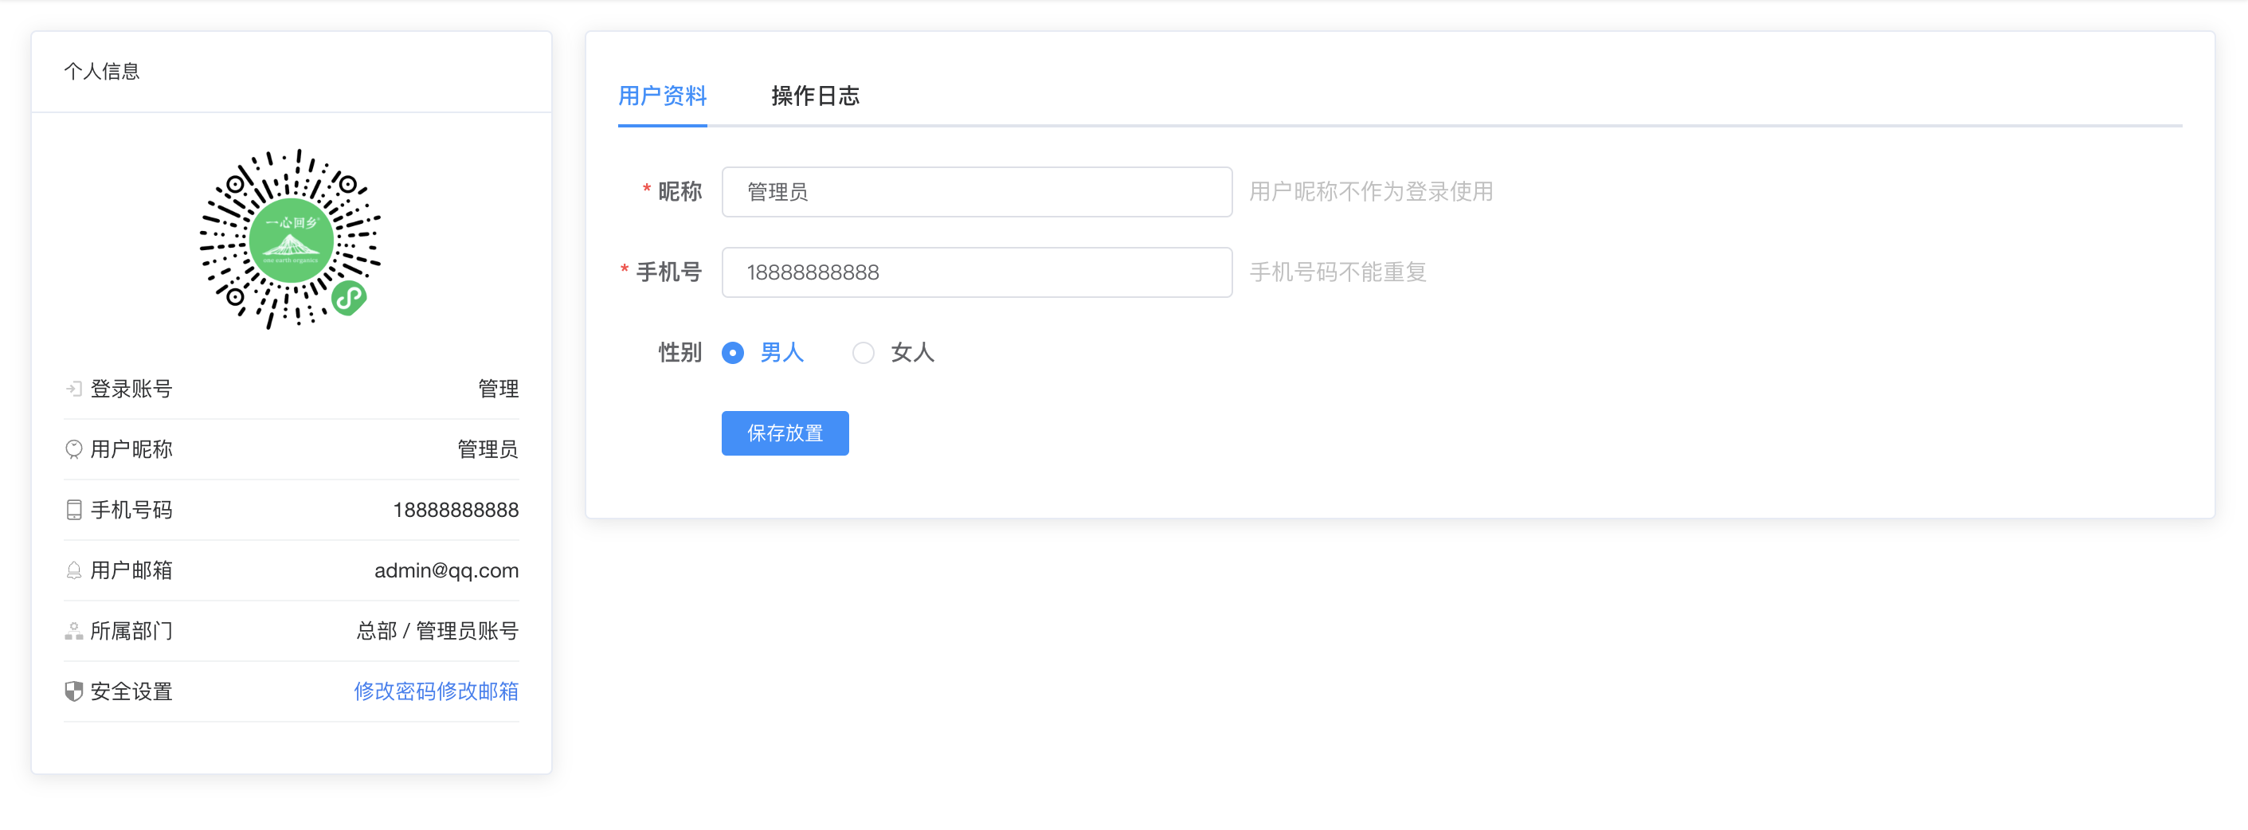The height and width of the screenshot is (830, 2248).
Task: Click the login account icon beside 登录账号
Action: tap(73, 390)
